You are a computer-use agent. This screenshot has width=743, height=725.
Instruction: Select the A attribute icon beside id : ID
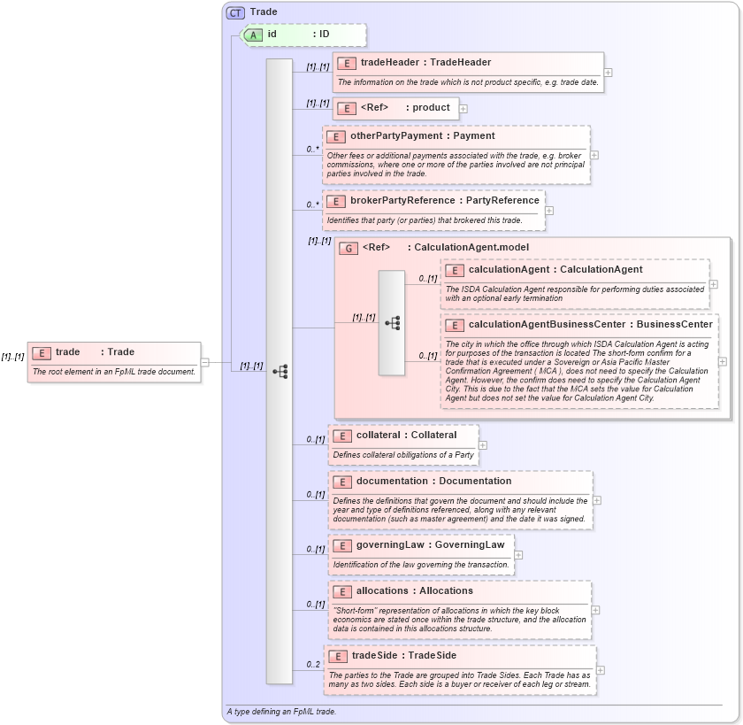253,35
